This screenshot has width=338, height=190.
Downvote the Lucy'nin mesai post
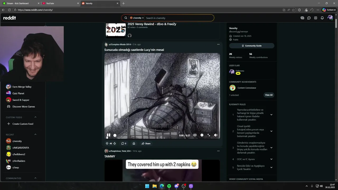point(115,144)
